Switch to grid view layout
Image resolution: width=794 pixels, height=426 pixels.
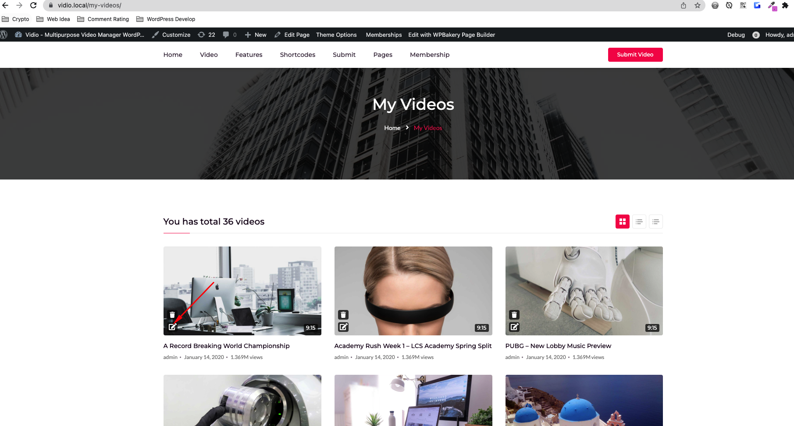pyautogui.click(x=623, y=222)
